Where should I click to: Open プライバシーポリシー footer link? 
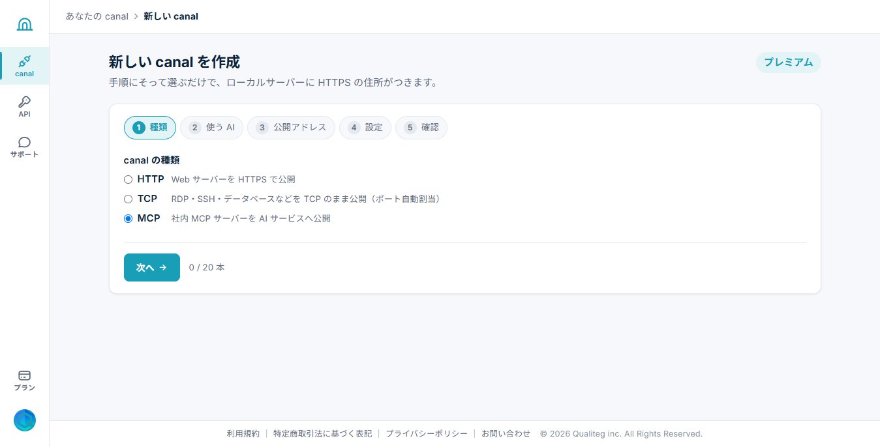point(427,433)
